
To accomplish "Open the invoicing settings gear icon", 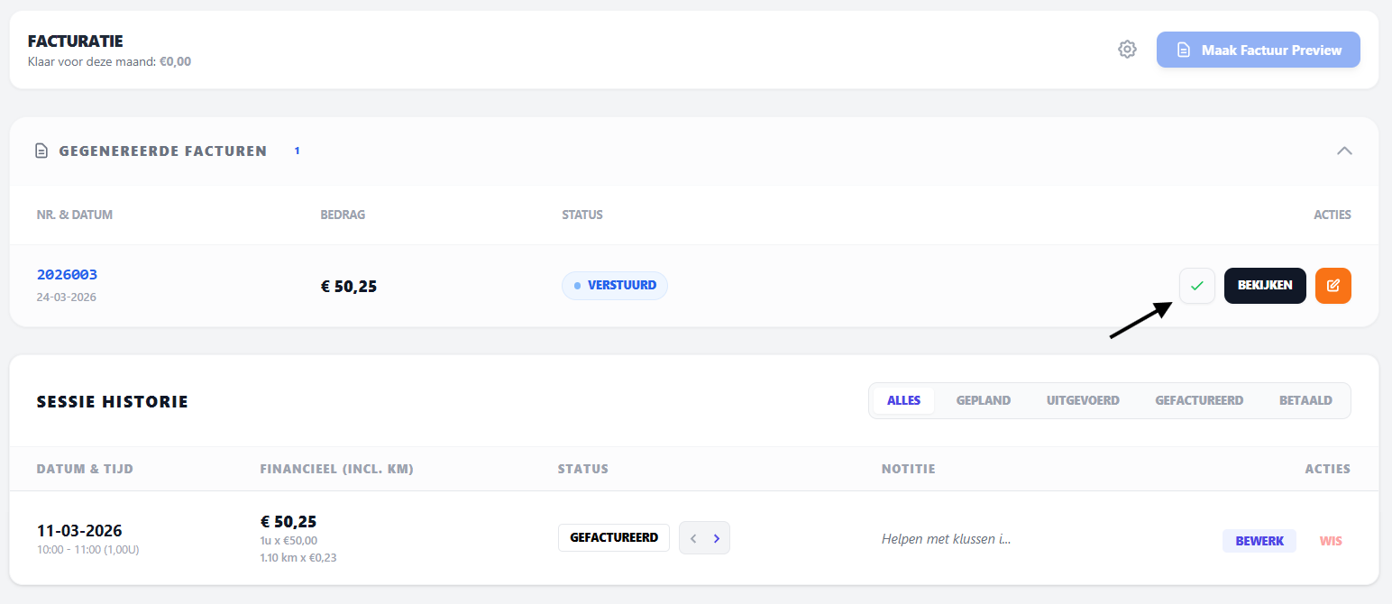I will pyautogui.click(x=1127, y=50).
